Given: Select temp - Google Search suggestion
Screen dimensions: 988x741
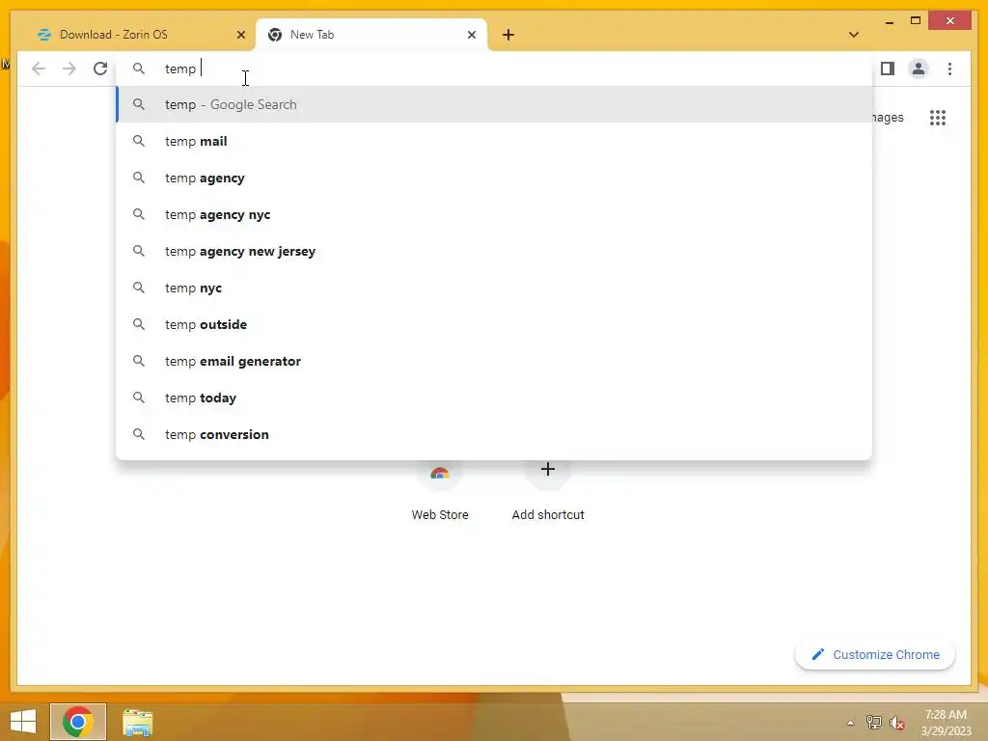Looking at the screenshot, I should [494, 104].
